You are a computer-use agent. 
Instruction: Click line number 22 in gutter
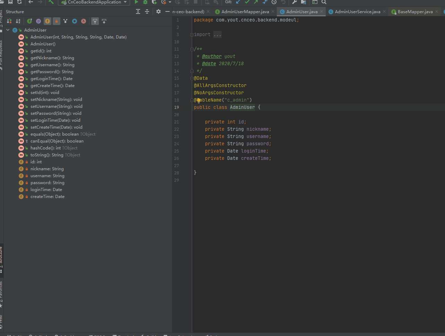(177, 129)
